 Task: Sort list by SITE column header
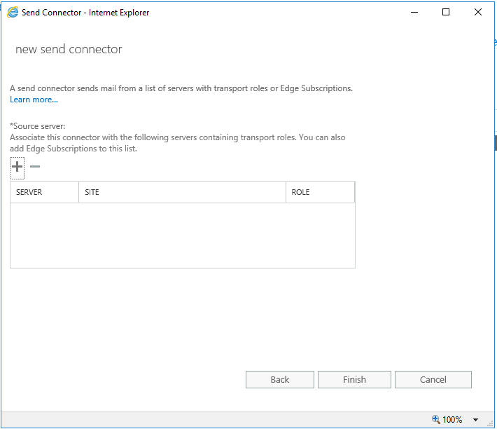(182, 192)
